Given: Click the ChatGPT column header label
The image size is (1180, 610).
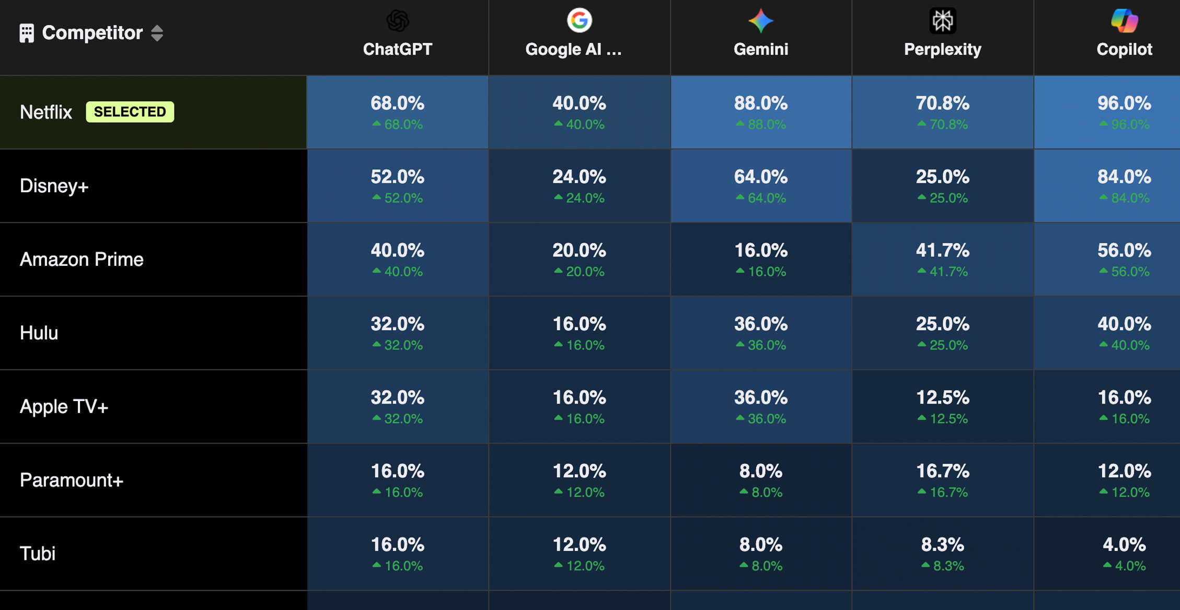Looking at the screenshot, I should [397, 49].
